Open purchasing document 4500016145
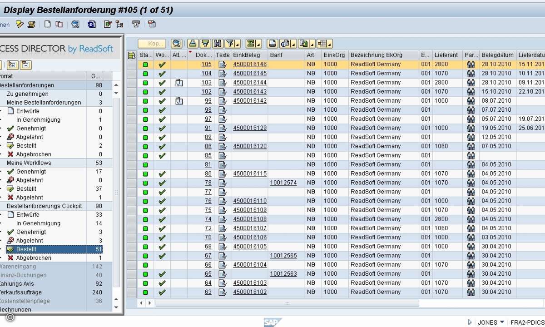 250,74
